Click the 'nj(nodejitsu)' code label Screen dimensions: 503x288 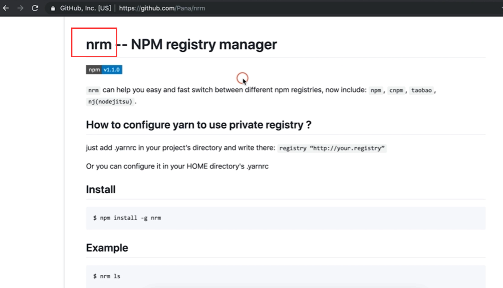pyautogui.click(x=110, y=102)
